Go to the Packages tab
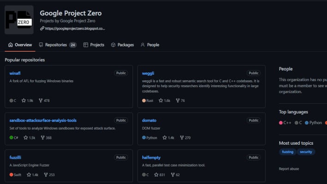 [x=122, y=45]
